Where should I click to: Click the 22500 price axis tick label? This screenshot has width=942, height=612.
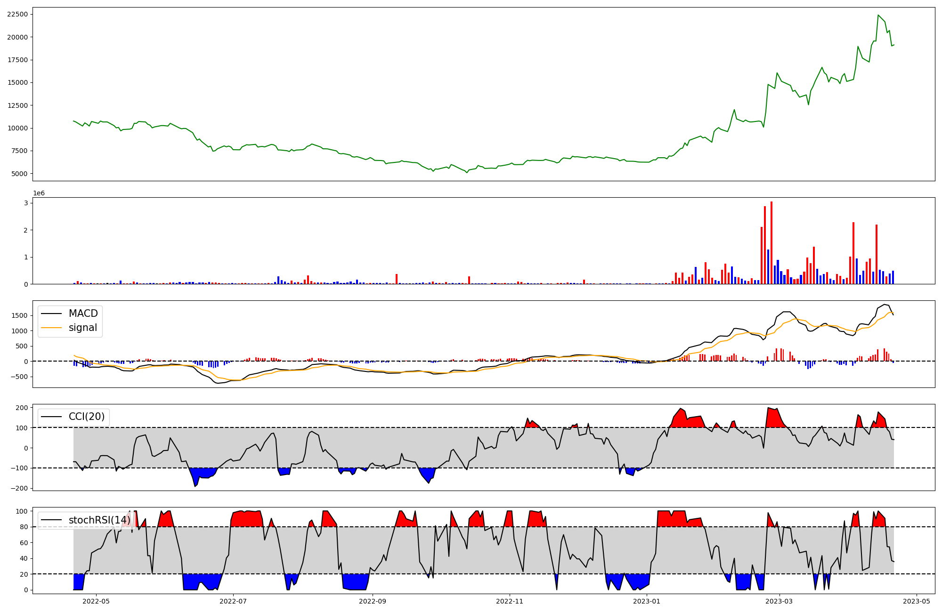17,15
